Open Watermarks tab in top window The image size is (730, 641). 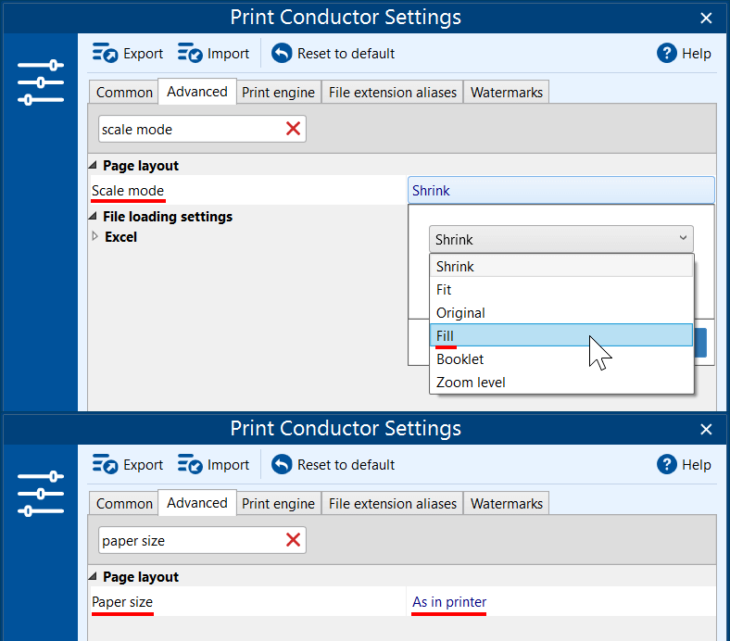[507, 93]
